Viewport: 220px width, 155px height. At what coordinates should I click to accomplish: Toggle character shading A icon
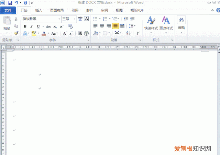click(80, 33)
